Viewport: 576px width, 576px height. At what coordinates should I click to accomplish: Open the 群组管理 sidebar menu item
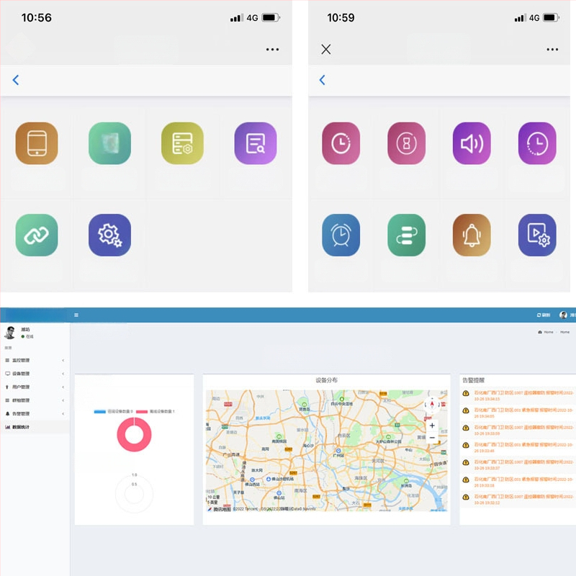pyautogui.click(x=35, y=400)
